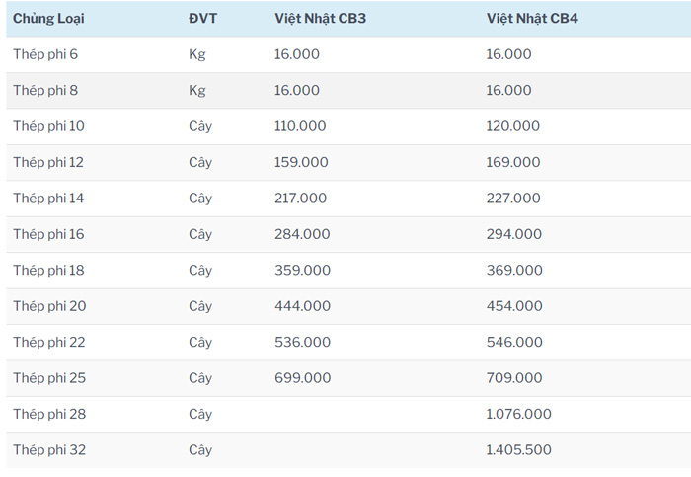The image size is (691, 477).
Task: Click the Thép phi 28 row label
Action: click(x=49, y=414)
